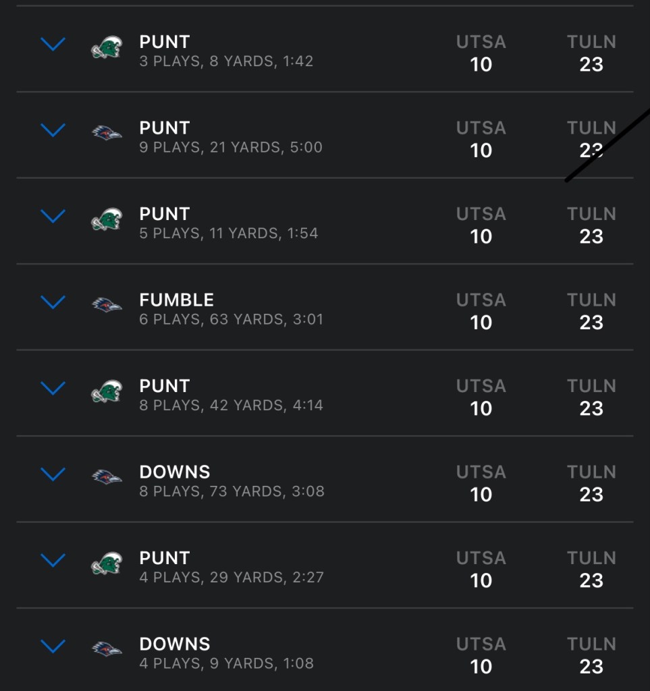650x691 pixels.
Task: Click Tulane logo on 1:42 punt drive
Action: [107, 48]
